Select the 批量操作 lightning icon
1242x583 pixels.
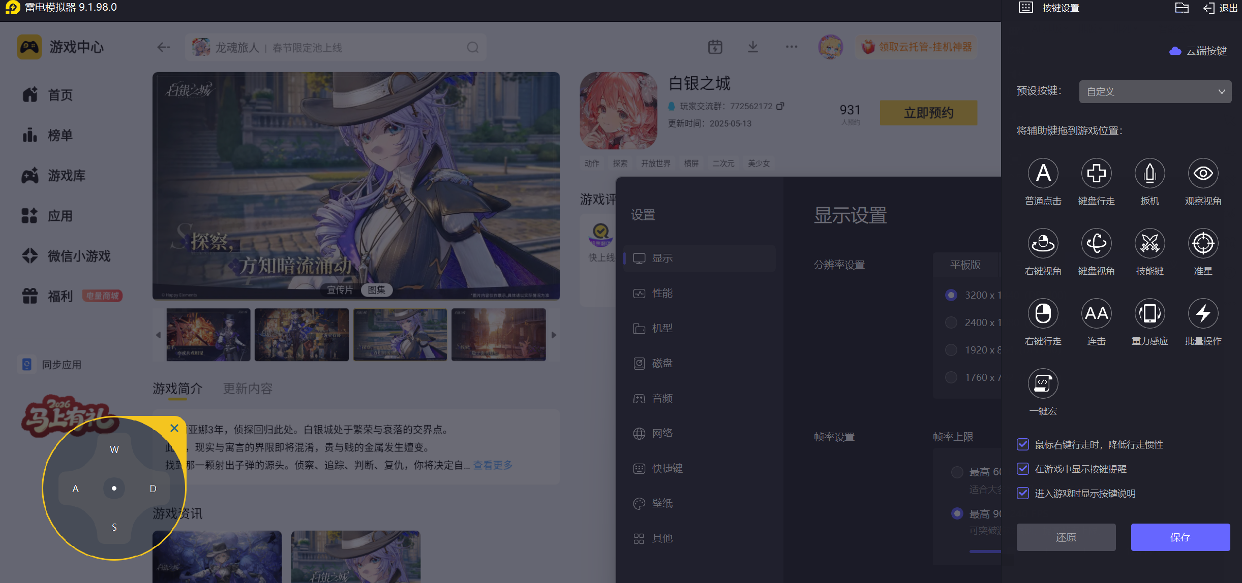tap(1203, 313)
